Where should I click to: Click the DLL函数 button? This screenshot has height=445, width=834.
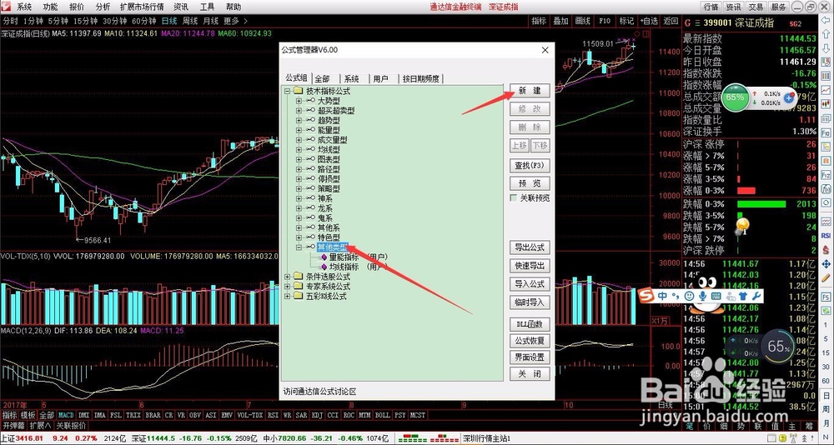[x=530, y=324]
